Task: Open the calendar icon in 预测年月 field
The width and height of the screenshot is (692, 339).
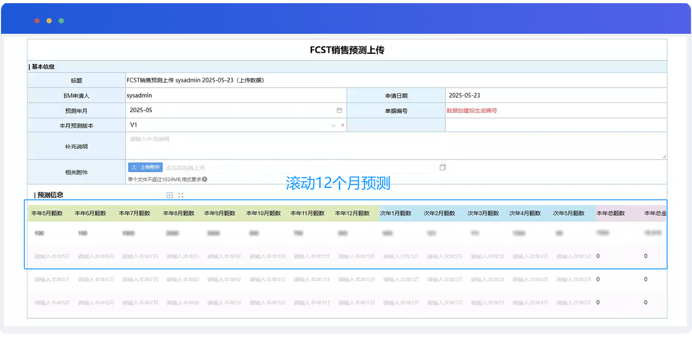Action: click(340, 110)
